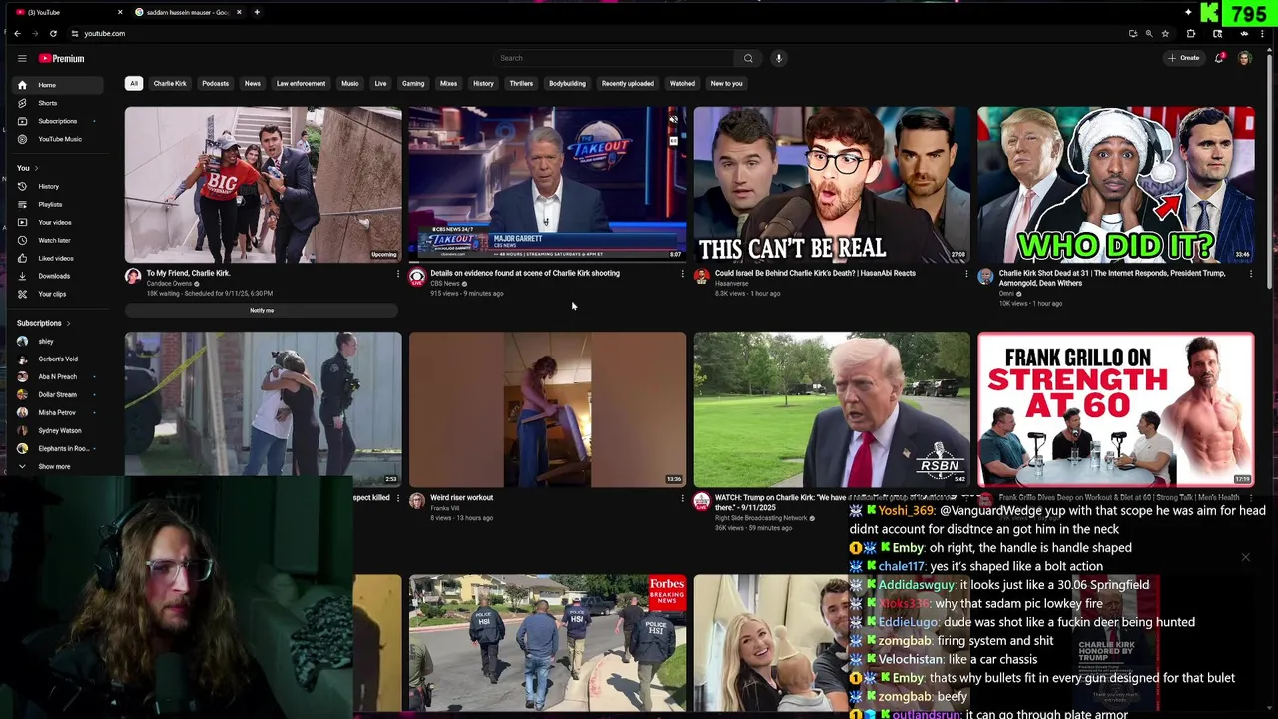
Task: Click the YouTube search input field
Action: click(614, 58)
